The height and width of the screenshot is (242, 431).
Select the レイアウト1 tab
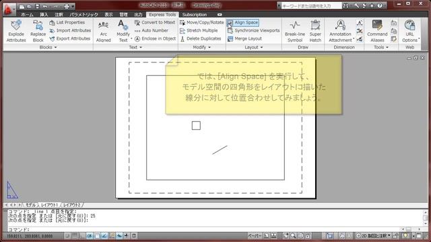(49, 205)
